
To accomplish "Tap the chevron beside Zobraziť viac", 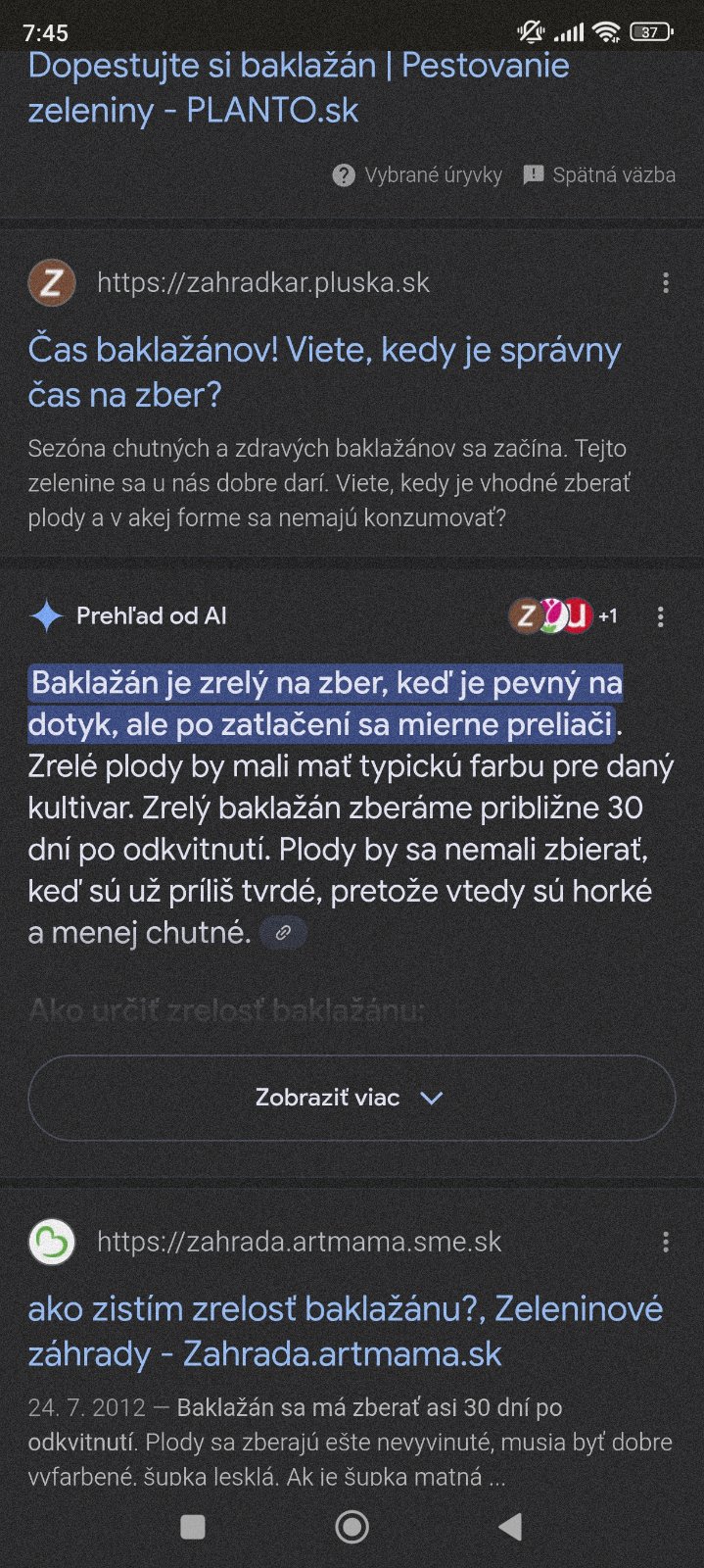I will click(432, 1098).
